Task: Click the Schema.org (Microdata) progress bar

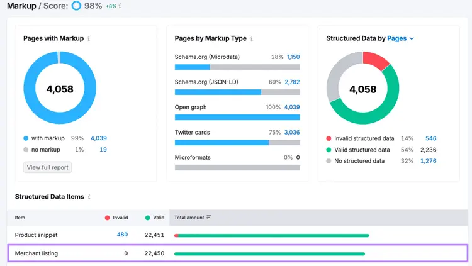Action: coord(237,67)
